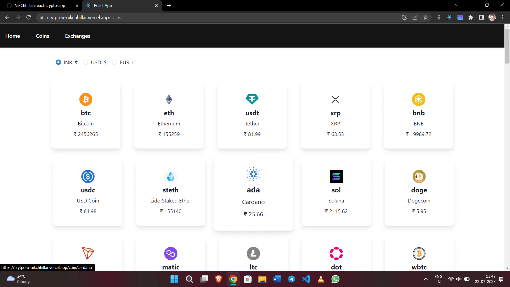The image size is (510, 287).
Task: Share this page via share icon
Action: pyautogui.click(x=415, y=18)
